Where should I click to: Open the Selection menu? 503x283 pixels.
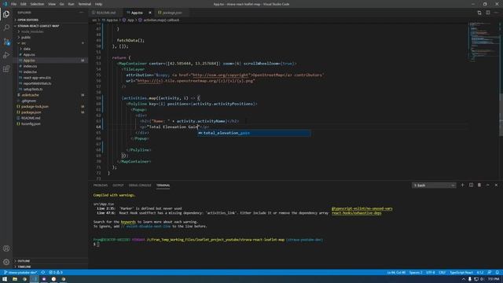coord(37,4)
